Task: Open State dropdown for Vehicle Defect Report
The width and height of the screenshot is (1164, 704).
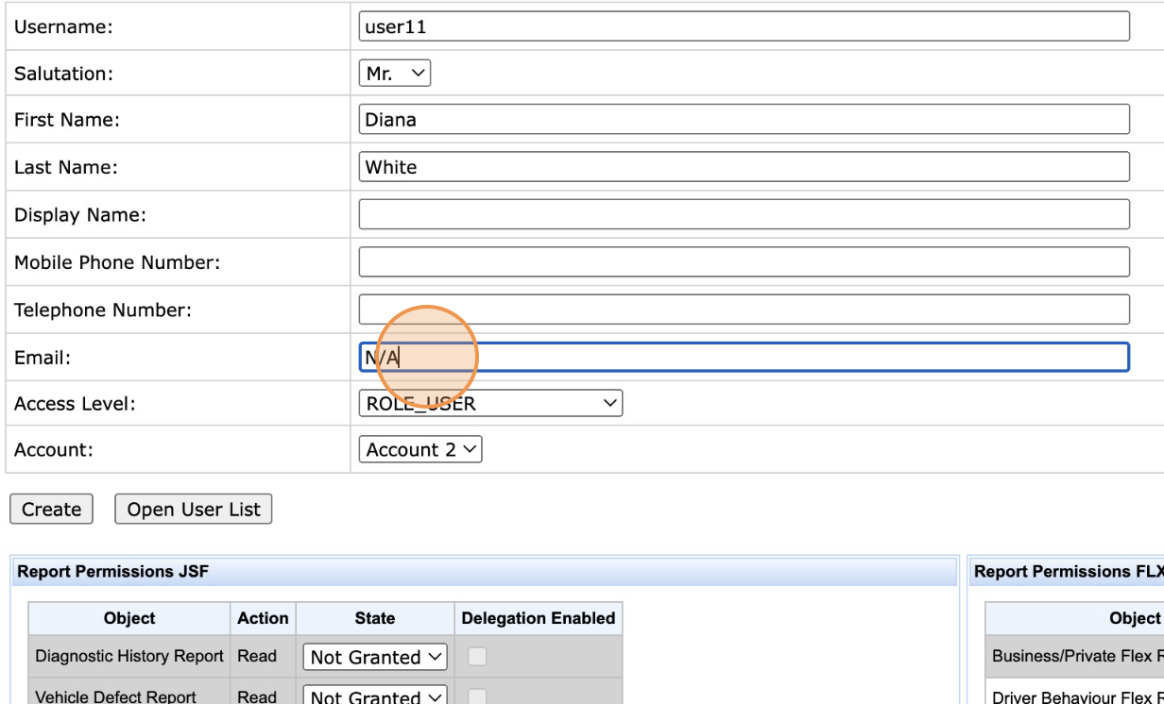Action: [x=375, y=696]
